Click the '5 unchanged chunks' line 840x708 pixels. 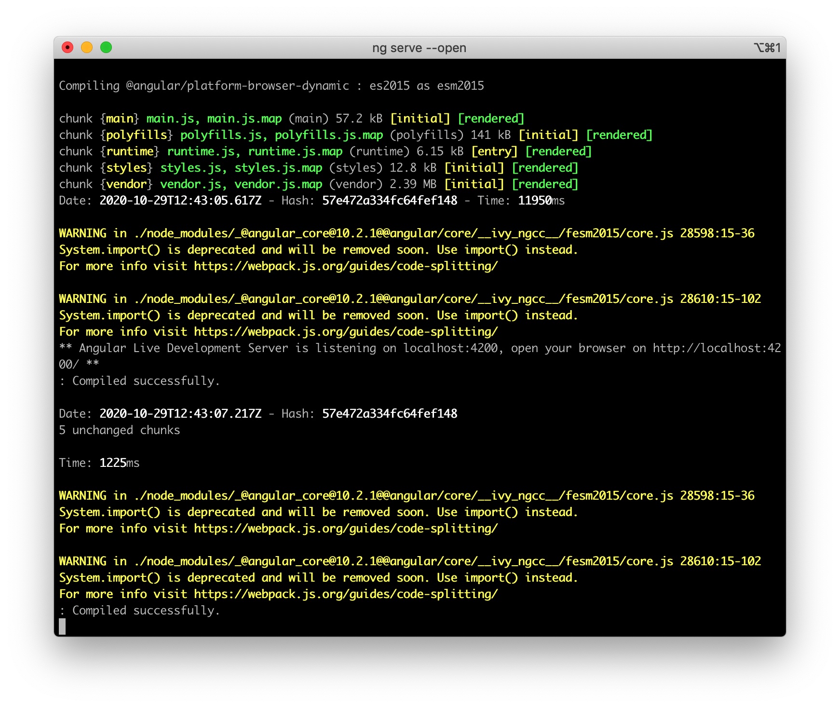120,430
